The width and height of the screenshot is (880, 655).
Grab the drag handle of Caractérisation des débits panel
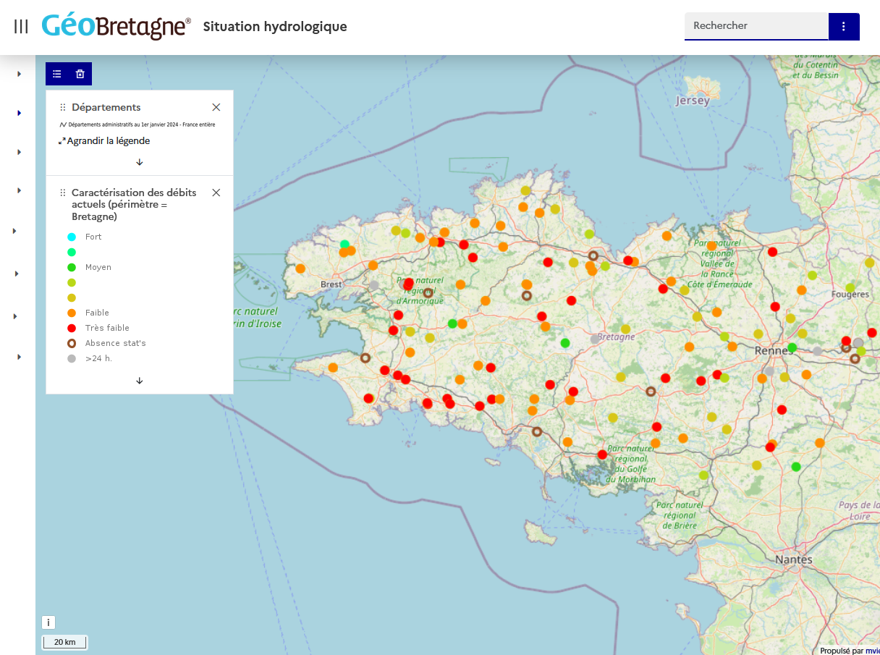tap(63, 193)
